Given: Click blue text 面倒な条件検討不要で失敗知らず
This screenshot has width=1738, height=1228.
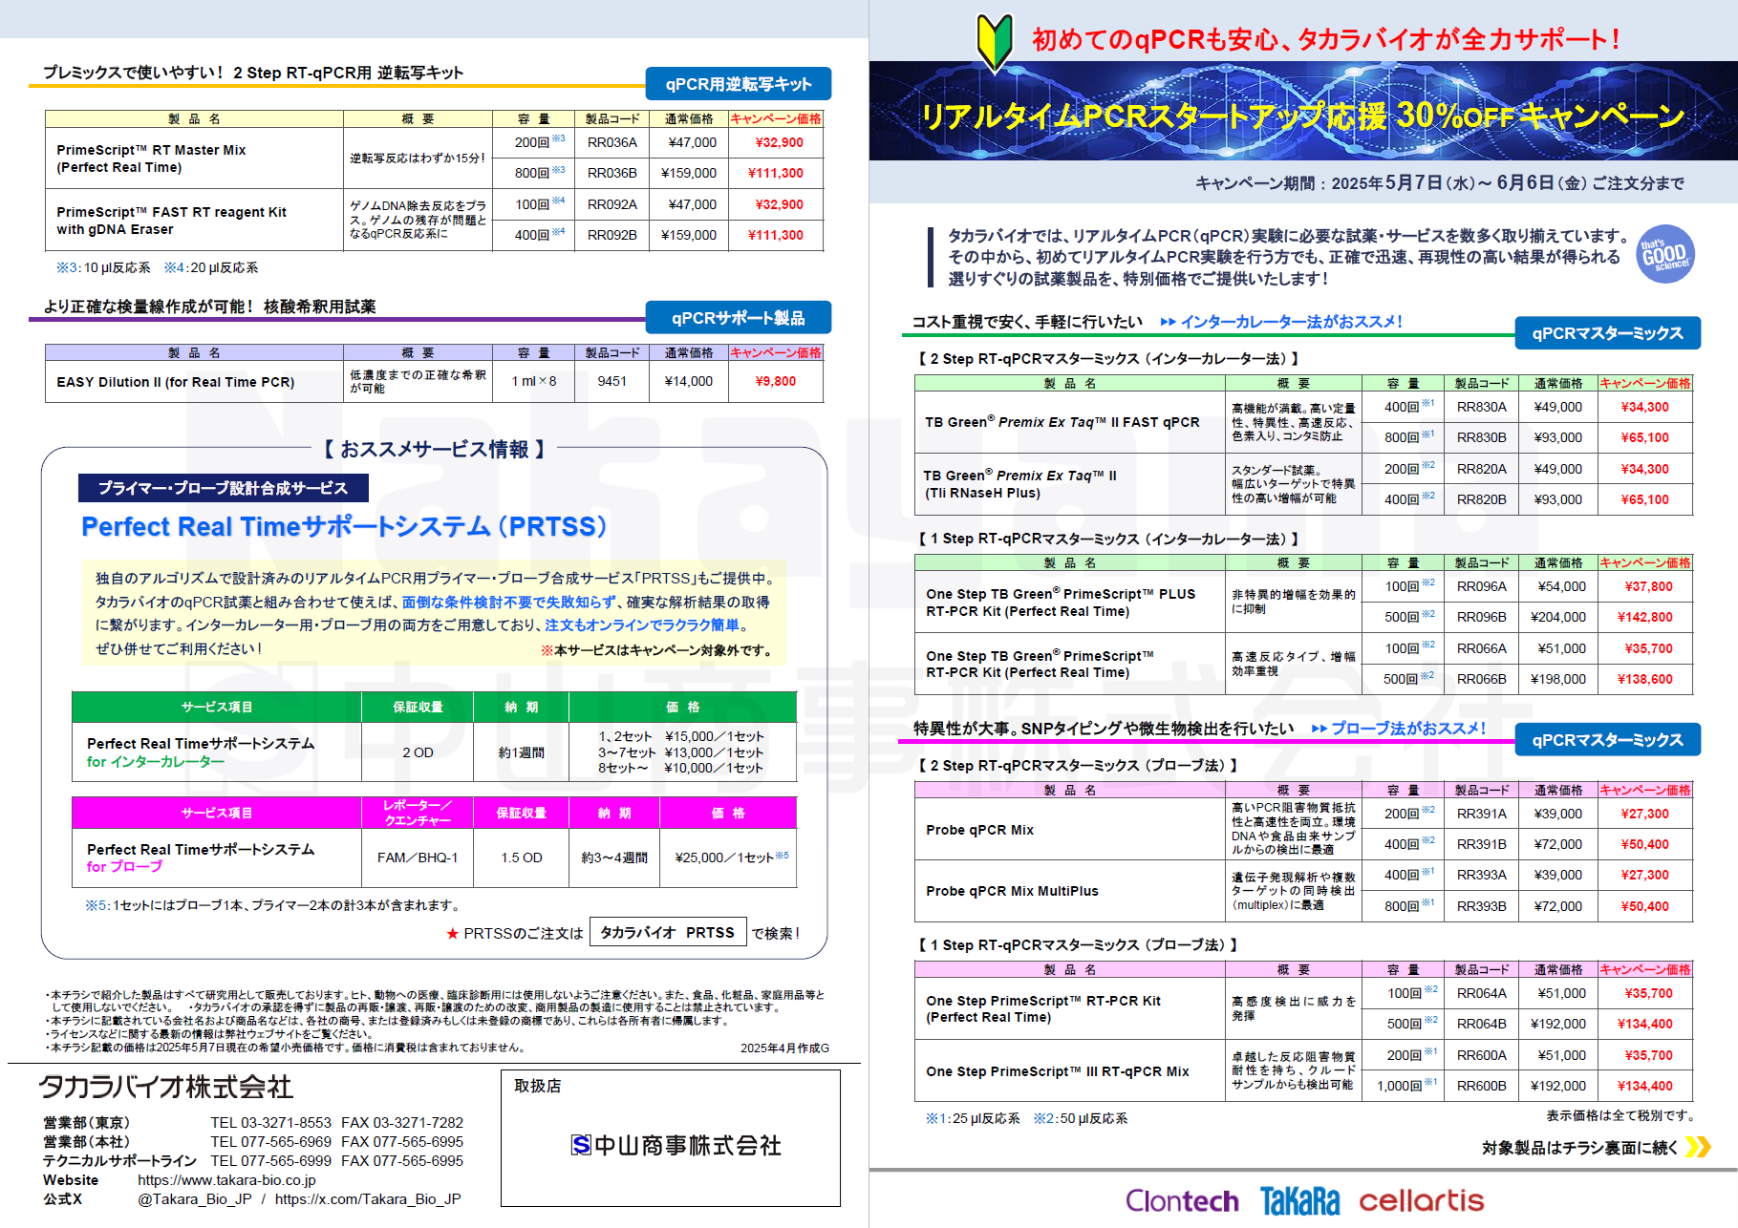Looking at the screenshot, I should pyautogui.click(x=508, y=603).
